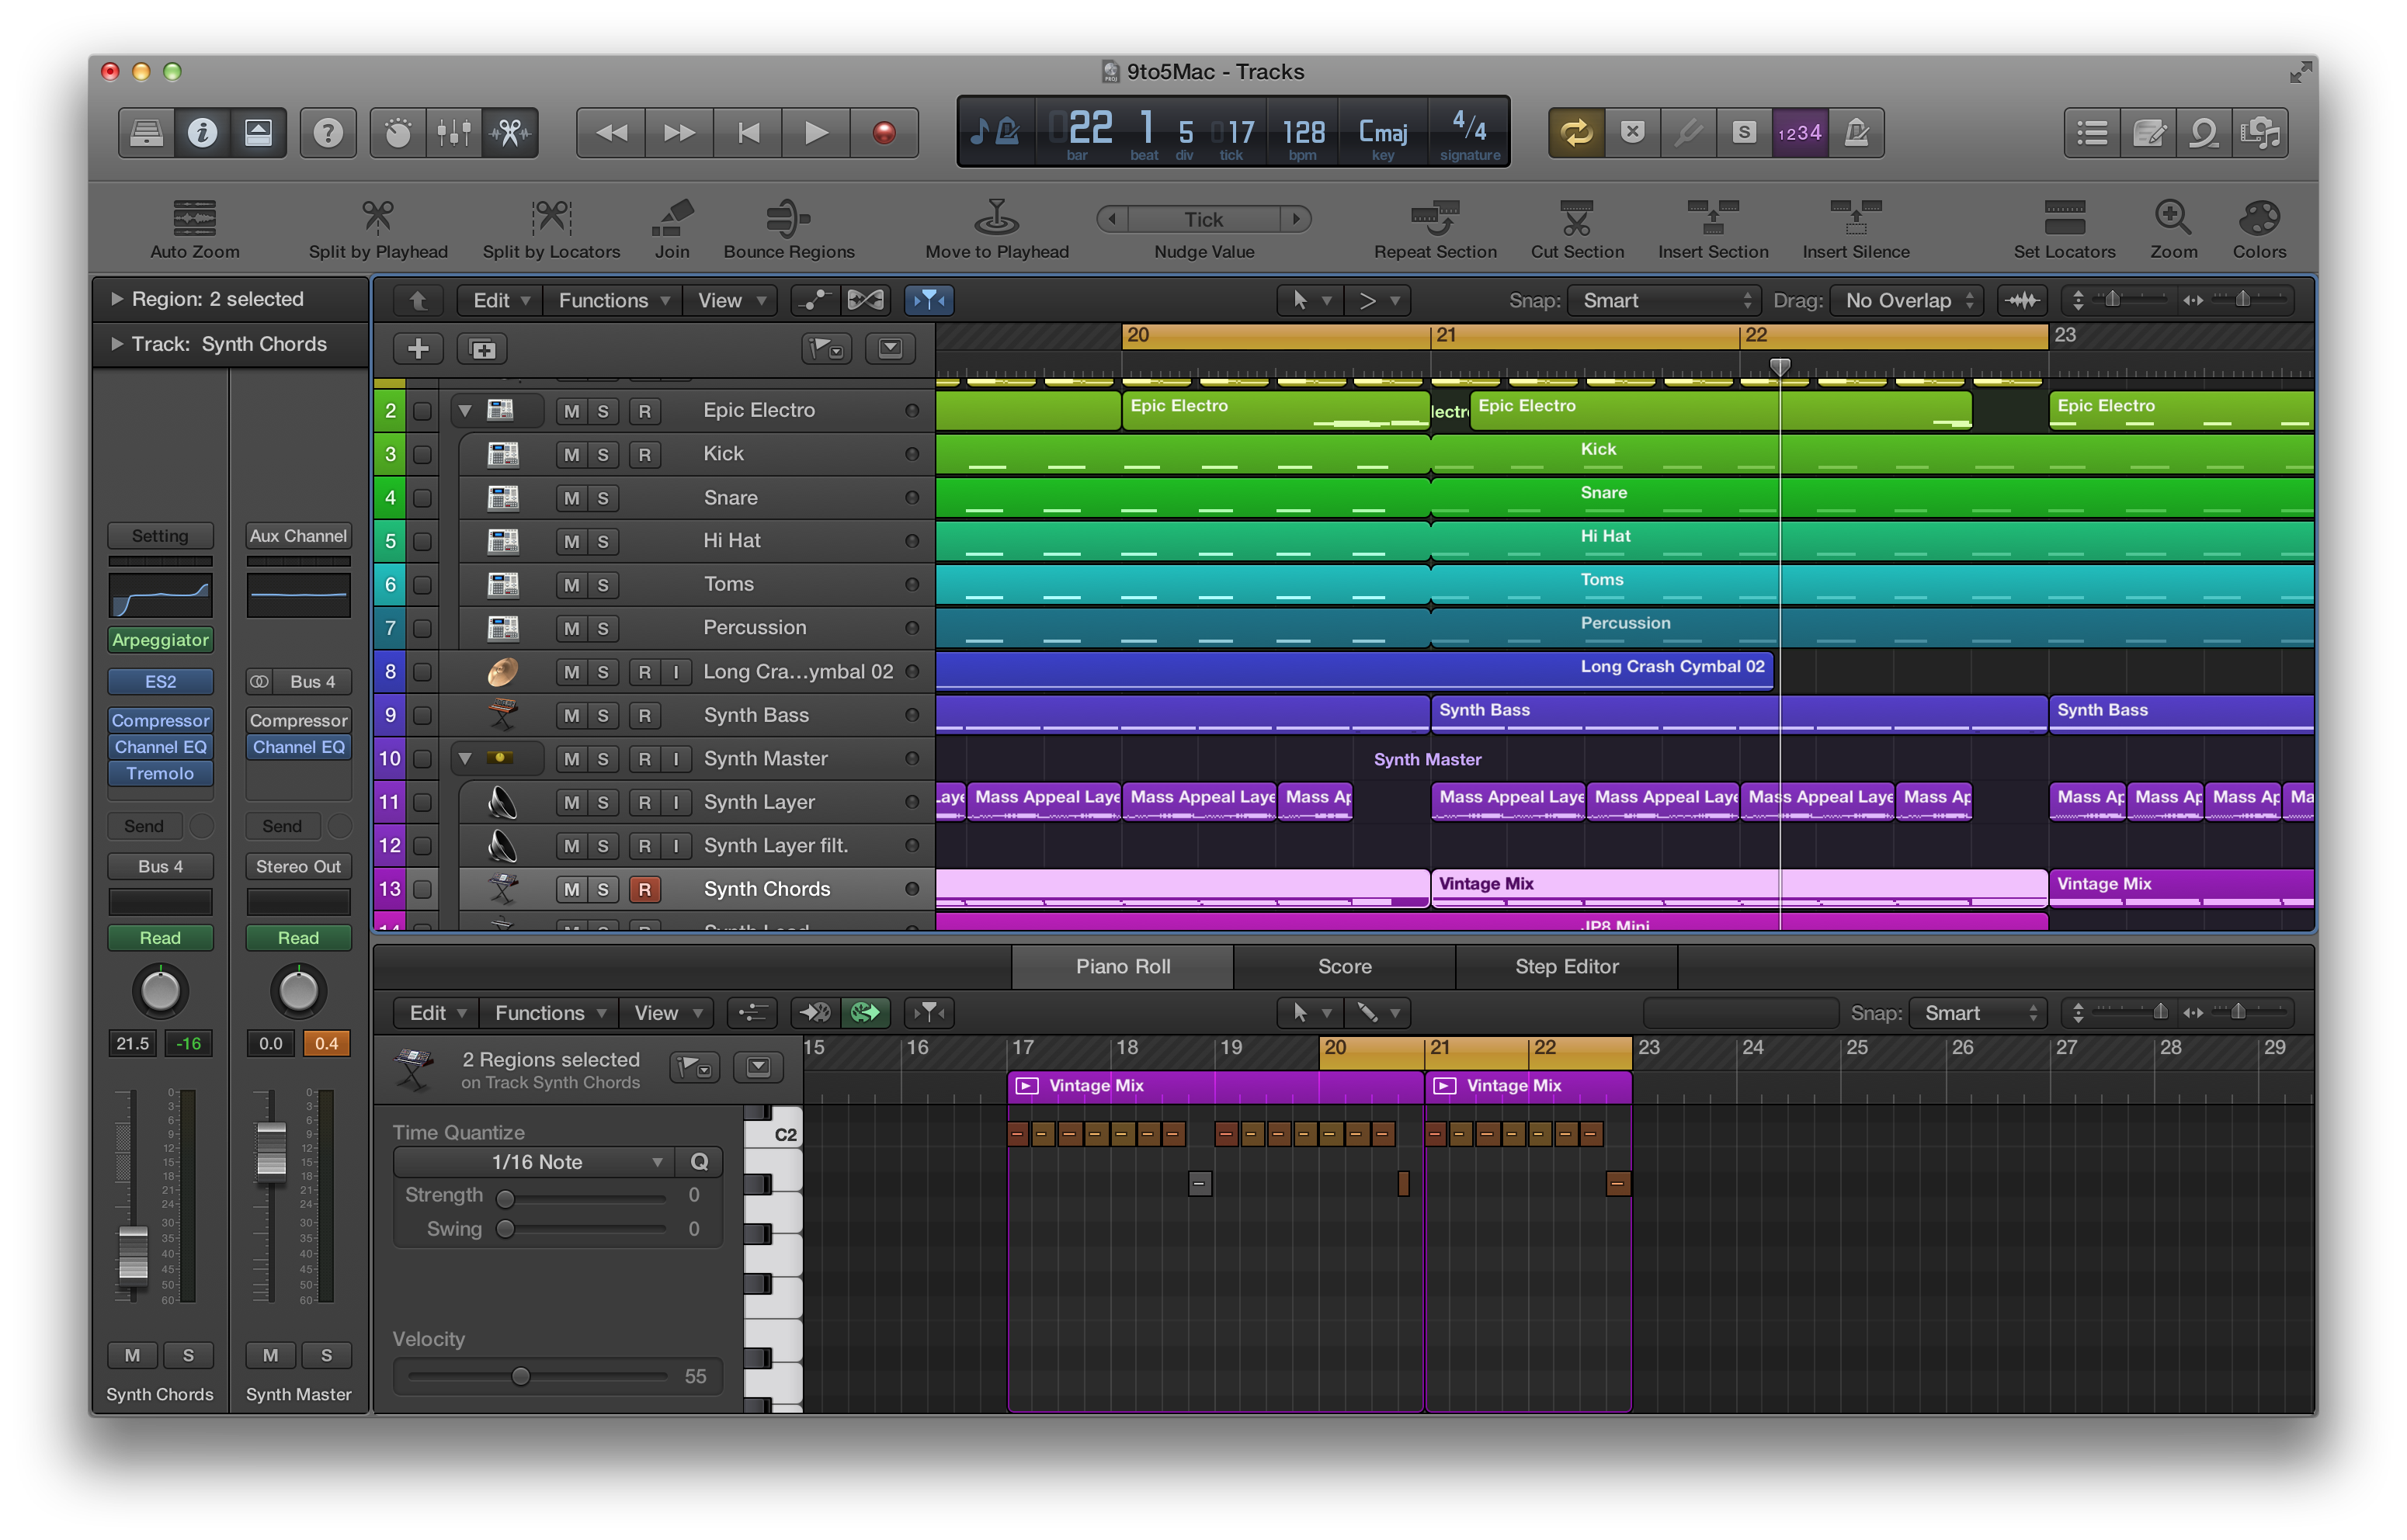Viewport: 2407px width, 1540px height.
Task: Toggle the metronome click button
Action: [x=1856, y=133]
